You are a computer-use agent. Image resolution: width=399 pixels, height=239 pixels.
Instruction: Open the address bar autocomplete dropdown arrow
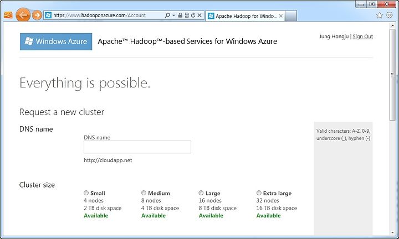point(174,15)
